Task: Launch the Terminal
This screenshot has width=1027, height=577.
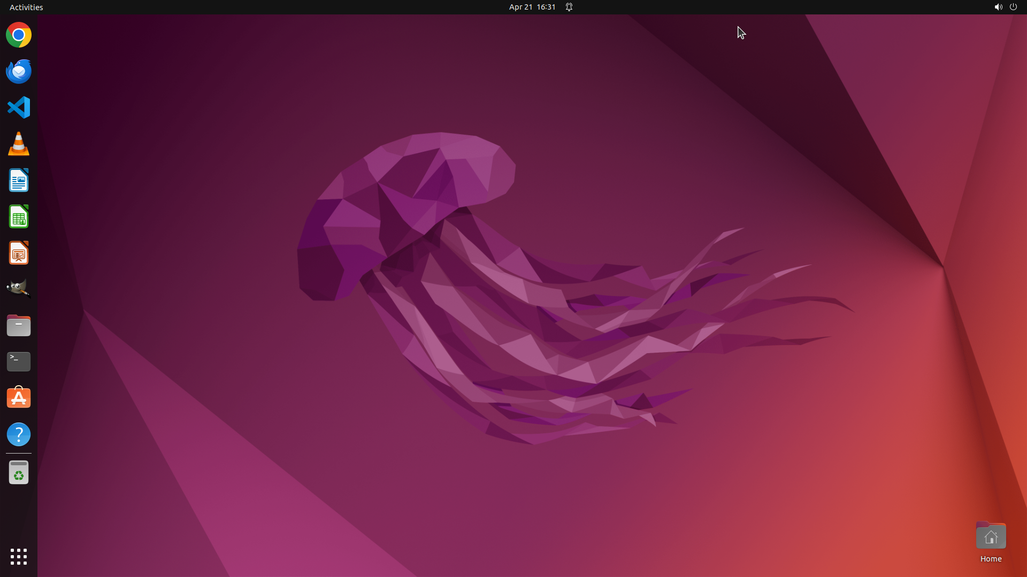Action: coord(19,362)
